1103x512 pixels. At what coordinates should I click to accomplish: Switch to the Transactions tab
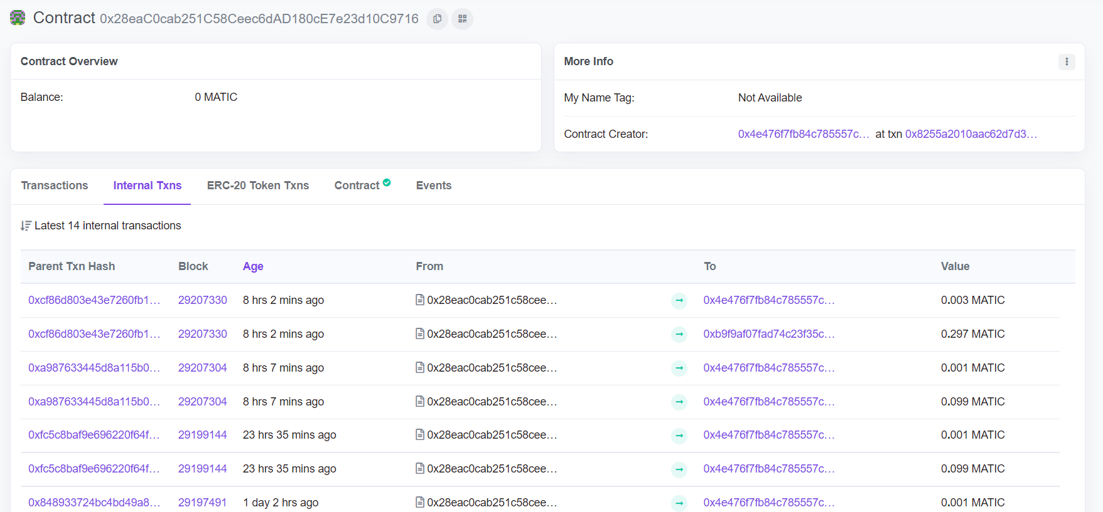click(55, 185)
